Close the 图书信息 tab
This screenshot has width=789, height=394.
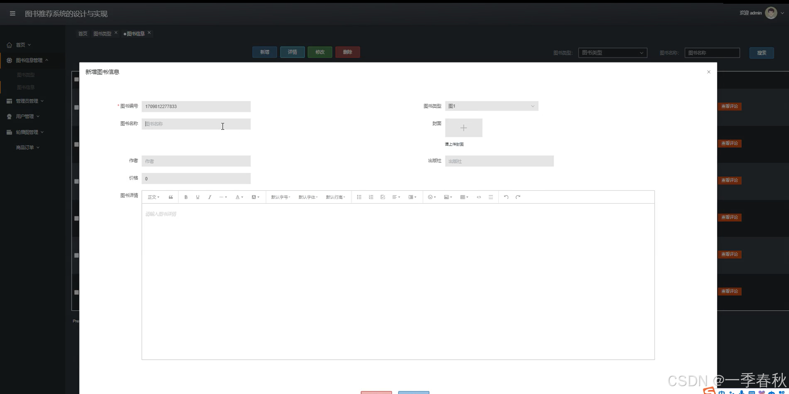pos(149,33)
